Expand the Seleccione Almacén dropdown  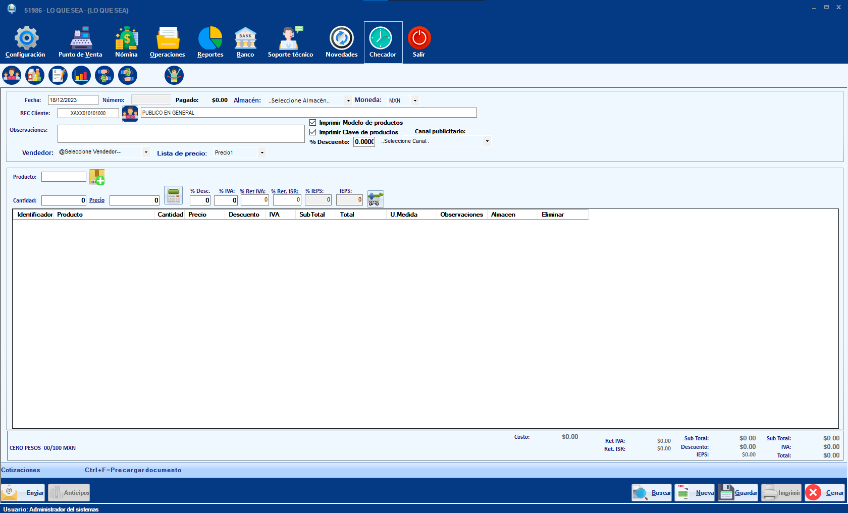click(x=348, y=100)
